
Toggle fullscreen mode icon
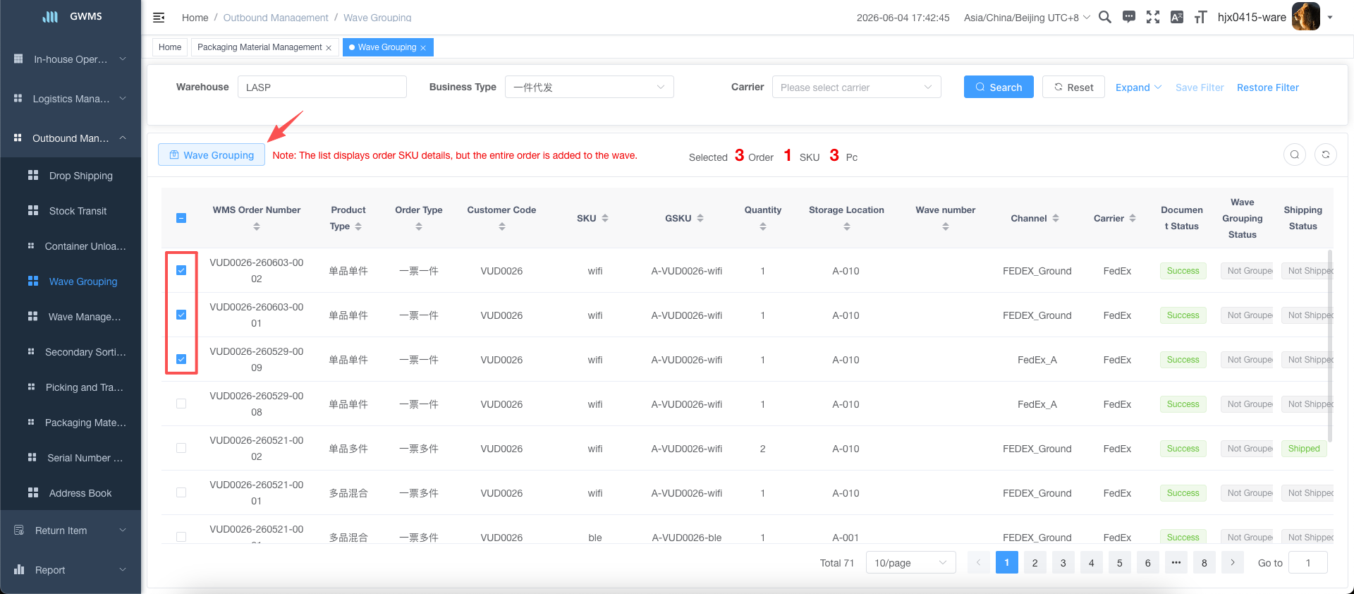[1153, 17]
